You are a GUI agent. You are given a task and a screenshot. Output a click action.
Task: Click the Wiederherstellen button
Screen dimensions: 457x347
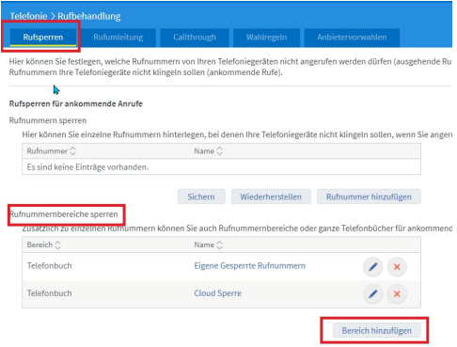point(271,197)
